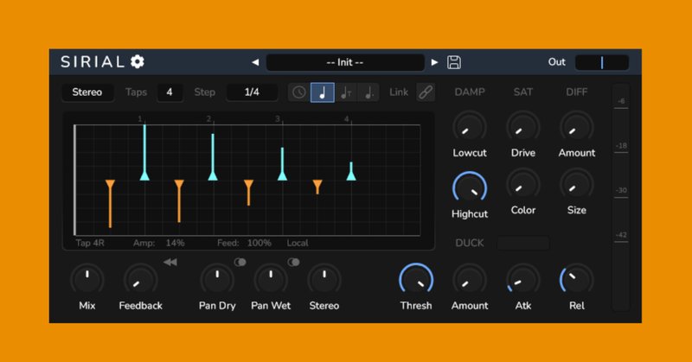Click the Atk knob

[523, 281]
